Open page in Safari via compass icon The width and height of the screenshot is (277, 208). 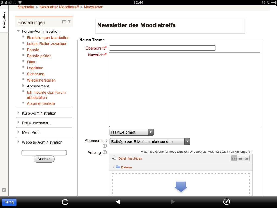click(227, 202)
